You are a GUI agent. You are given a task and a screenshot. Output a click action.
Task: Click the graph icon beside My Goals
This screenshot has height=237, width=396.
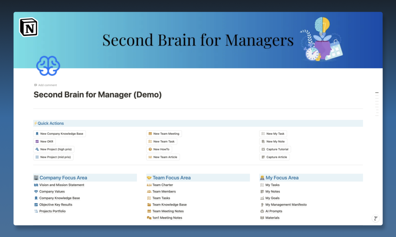click(x=262, y=198)
